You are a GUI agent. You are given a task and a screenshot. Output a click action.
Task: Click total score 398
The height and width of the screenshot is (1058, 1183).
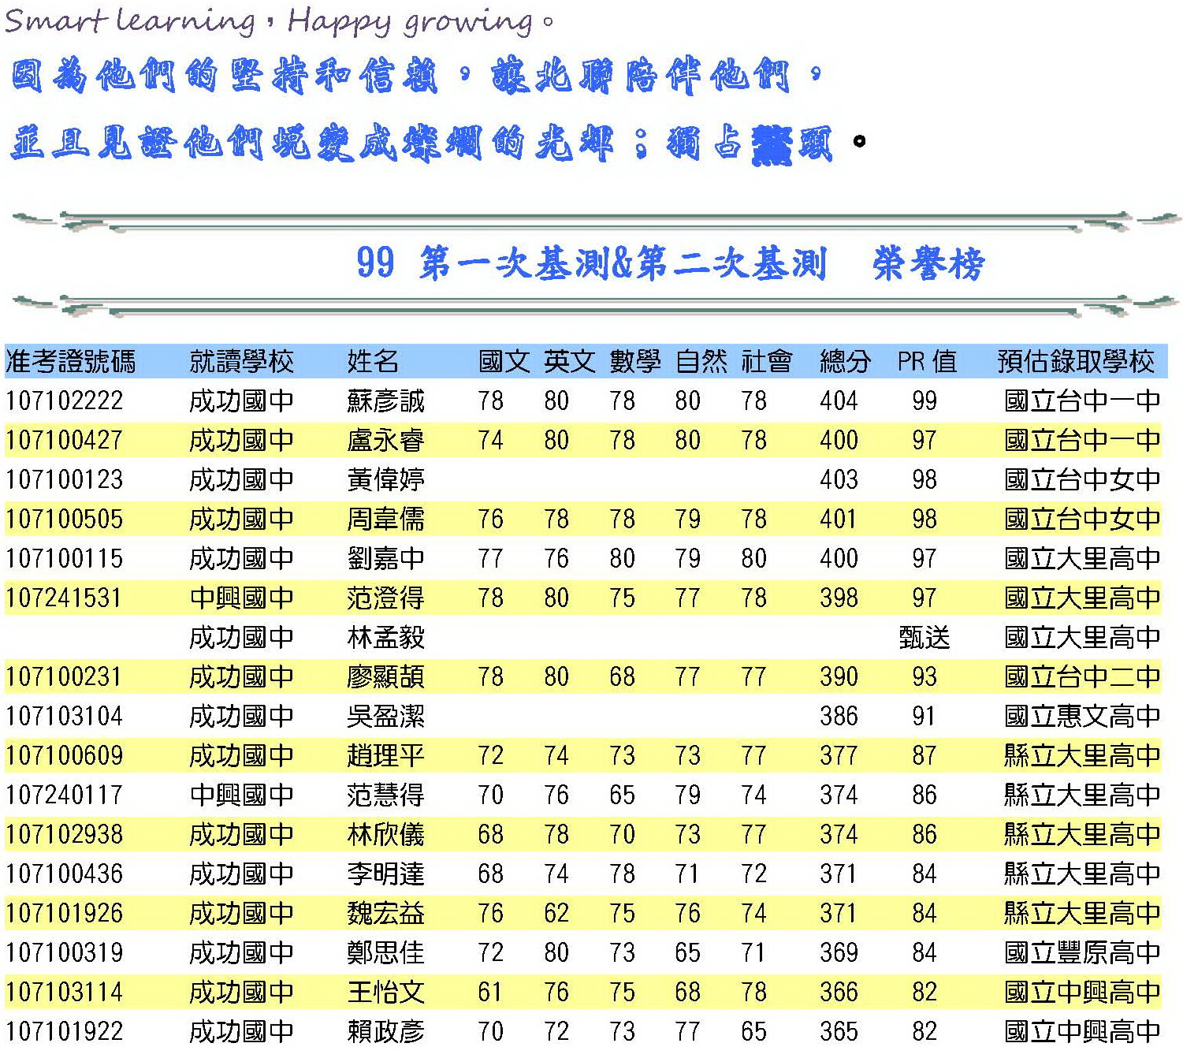839,598
